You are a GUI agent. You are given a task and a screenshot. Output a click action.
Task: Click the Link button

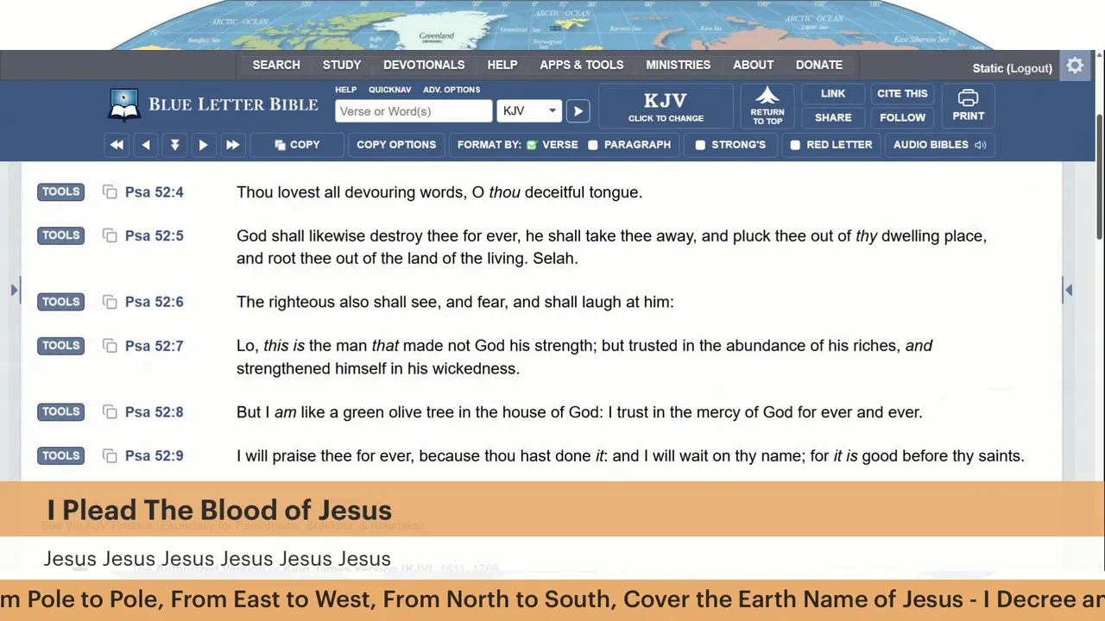click(x=833, y=93)
